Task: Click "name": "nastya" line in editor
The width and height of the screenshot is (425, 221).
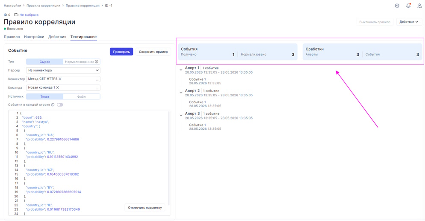Action: click(35, 122)
